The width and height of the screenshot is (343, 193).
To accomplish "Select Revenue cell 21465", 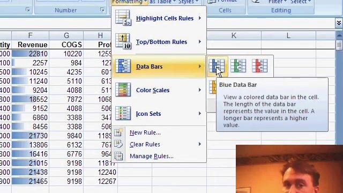I will [x=30, y=181].
